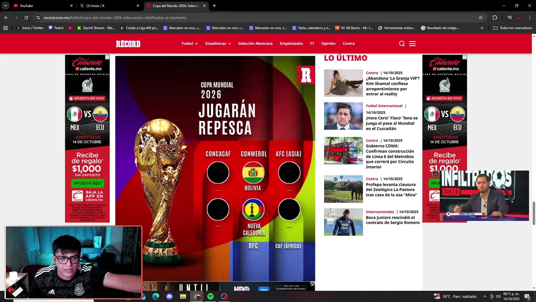This screenshot has width=536, height=302.
Task: Open Discord from the taskbar
Action: [169, 297]
